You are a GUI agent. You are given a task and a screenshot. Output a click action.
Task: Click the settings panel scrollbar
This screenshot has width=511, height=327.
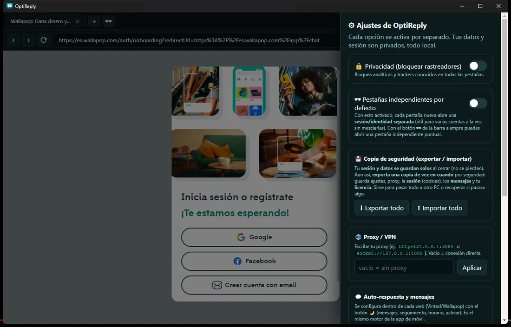tap(504, 107)
